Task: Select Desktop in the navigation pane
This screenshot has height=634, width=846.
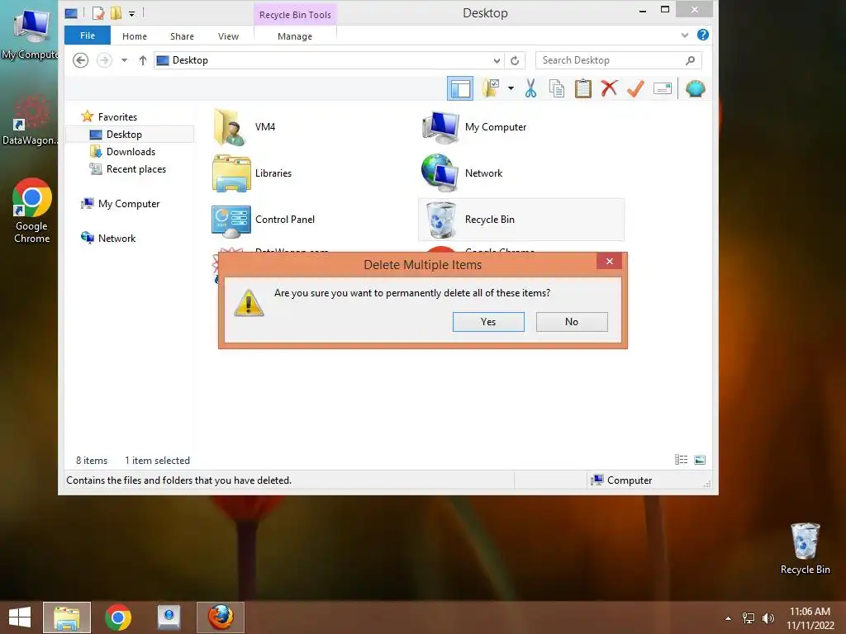Action: coord(130,135)
